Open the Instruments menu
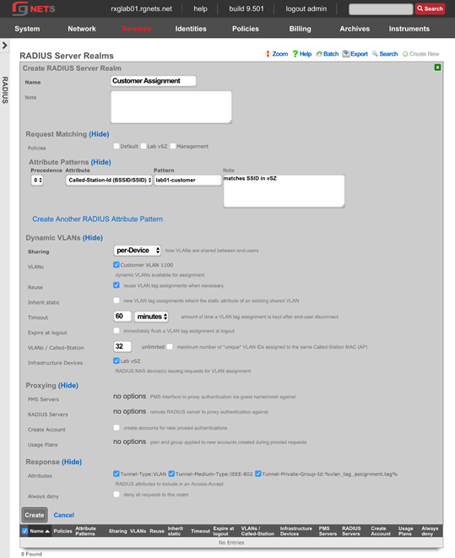Viewport: 455px width, 558px height. (409, 29)
